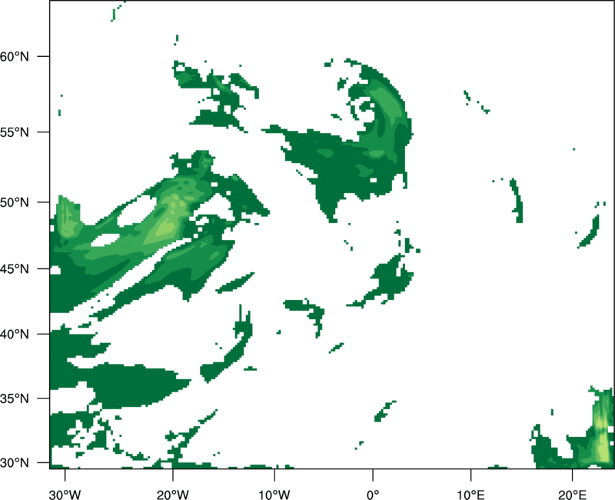Click the 30°N latitude label
Image resolution: width=615 pixels, height=500 pixels.
14,463
